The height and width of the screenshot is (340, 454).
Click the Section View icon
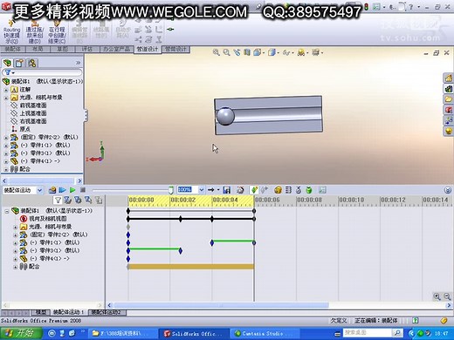[x=247, y=52]
